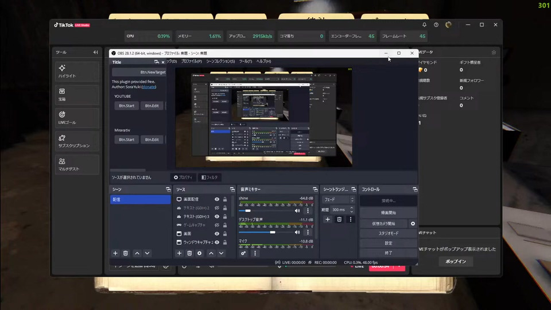Pop out the 音声ミキサー dock
The width and height of the screenshot is (551, 310).
315,189
